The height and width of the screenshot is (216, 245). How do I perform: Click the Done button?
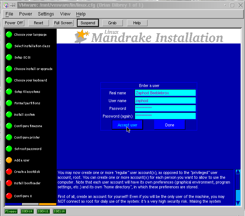point(170,125)
